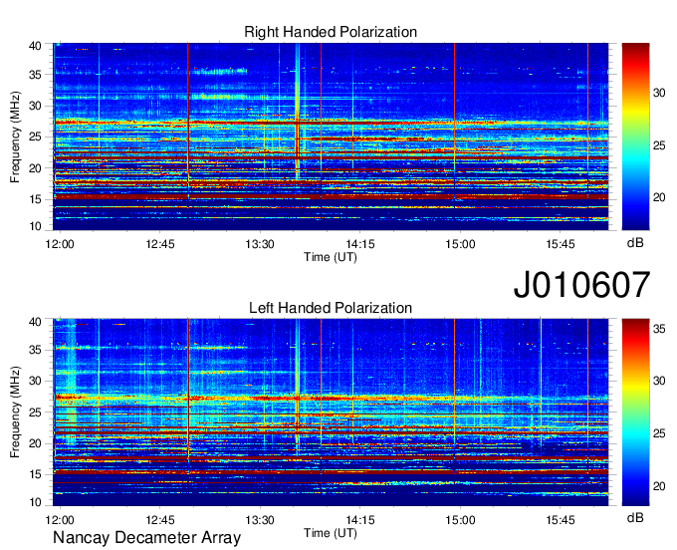The width and height of the screenshot is (677, 550).
Task: Click the "Left Handed Polarization" plot title
Action: pyautogui.click(x=331, y=308)
